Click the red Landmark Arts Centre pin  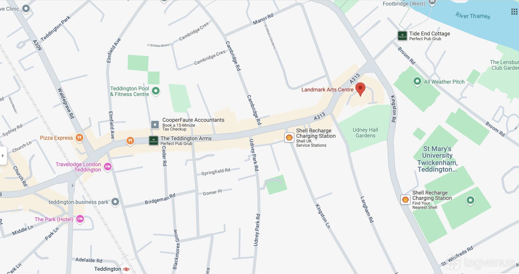pos(360,89)
